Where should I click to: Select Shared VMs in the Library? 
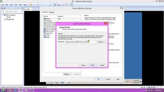click(x=10, y=19)
